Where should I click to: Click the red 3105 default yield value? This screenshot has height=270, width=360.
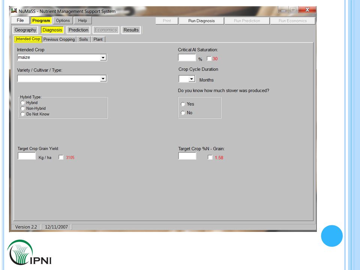pyautogui.click(x=70, y=157)
